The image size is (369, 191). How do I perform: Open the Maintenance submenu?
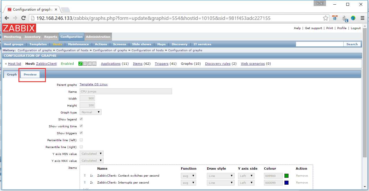(78, 44)
